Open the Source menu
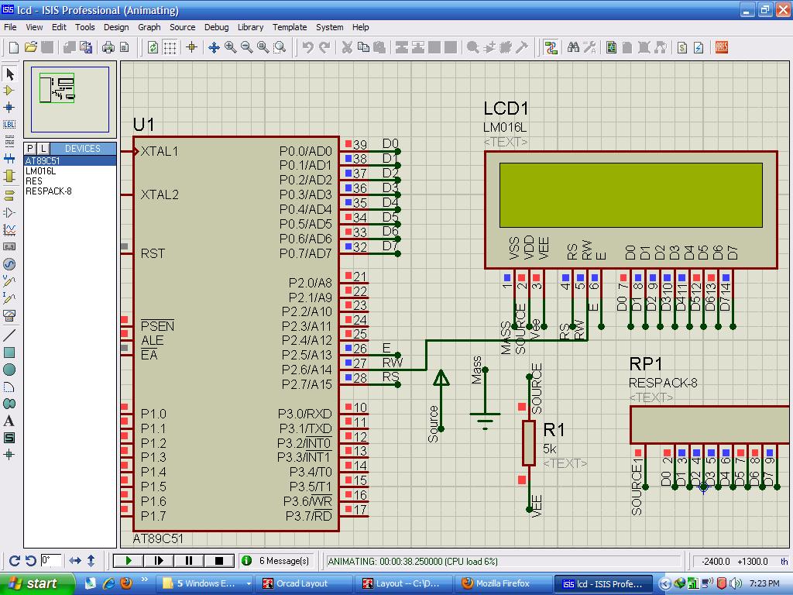 click(182, 27)
